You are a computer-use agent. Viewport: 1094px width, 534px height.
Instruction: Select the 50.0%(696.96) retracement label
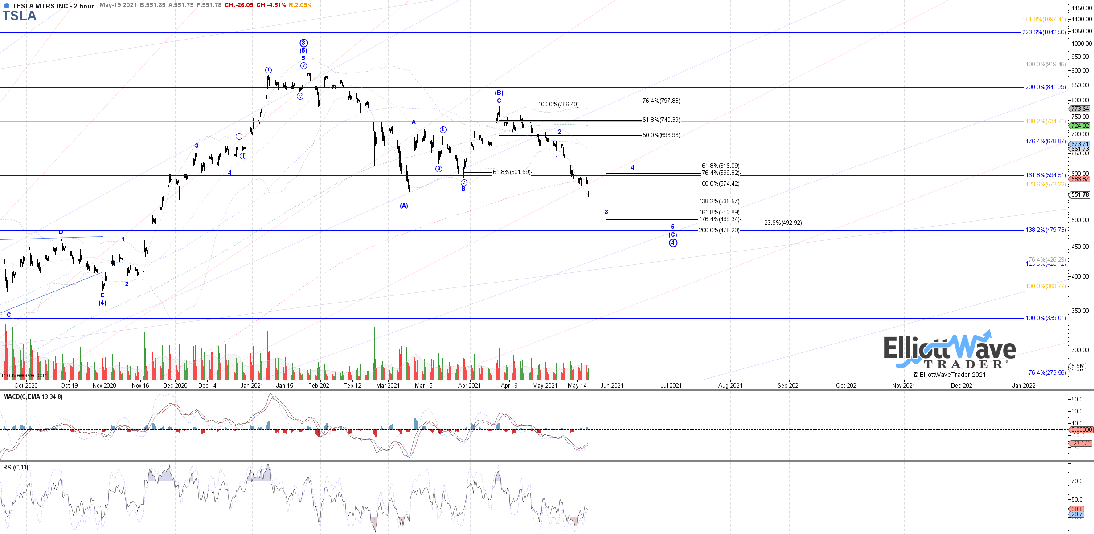pos(662,135)
